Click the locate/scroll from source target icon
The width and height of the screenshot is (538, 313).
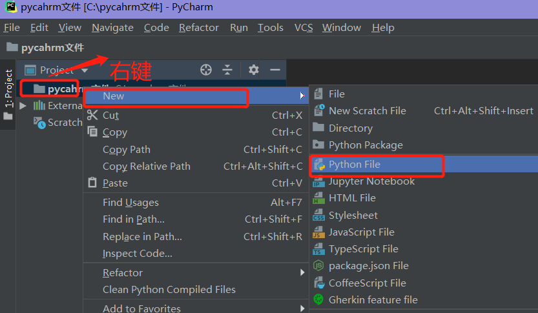pyautogui.click(x=206, y=70)
